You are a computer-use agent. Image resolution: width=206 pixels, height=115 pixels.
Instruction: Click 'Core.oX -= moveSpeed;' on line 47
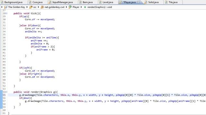[40, 71]
